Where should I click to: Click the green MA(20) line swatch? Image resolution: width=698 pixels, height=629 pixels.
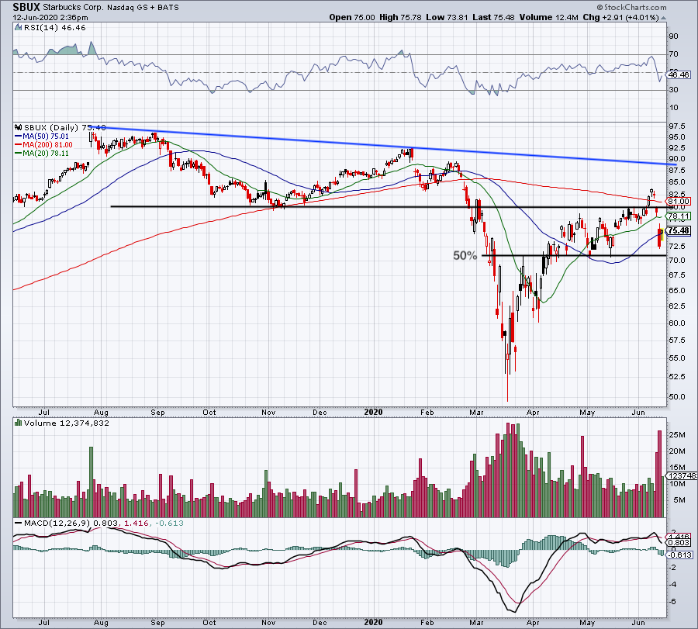click(19, 154)
